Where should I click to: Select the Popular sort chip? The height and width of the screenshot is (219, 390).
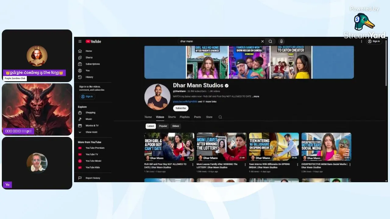point(163,126)
